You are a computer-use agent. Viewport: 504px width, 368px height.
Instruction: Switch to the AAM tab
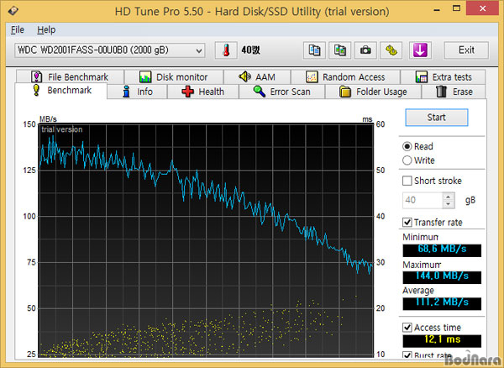(257, 76)
